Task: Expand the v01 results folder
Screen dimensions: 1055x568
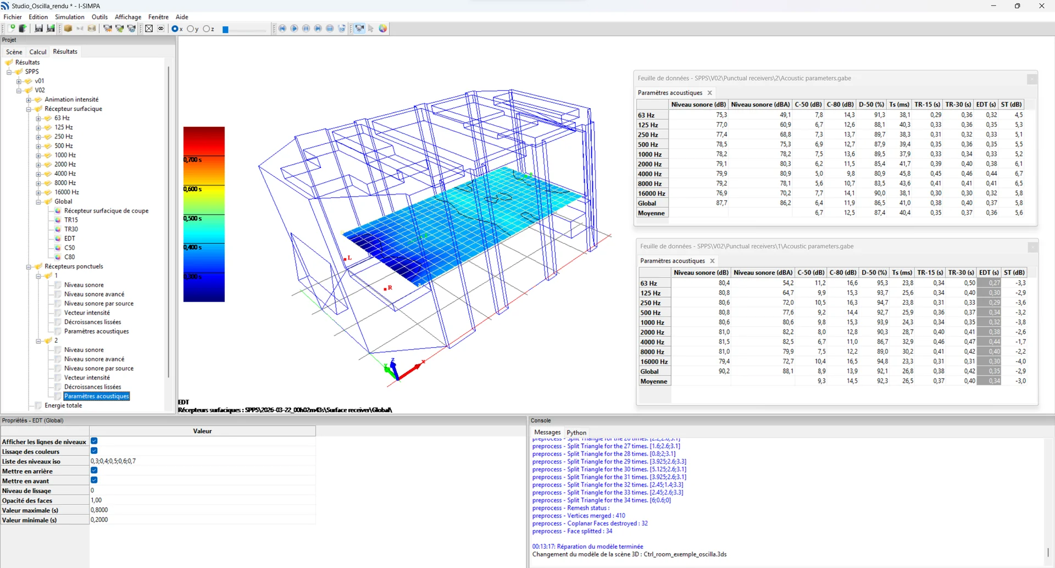Action: [19, 81]
